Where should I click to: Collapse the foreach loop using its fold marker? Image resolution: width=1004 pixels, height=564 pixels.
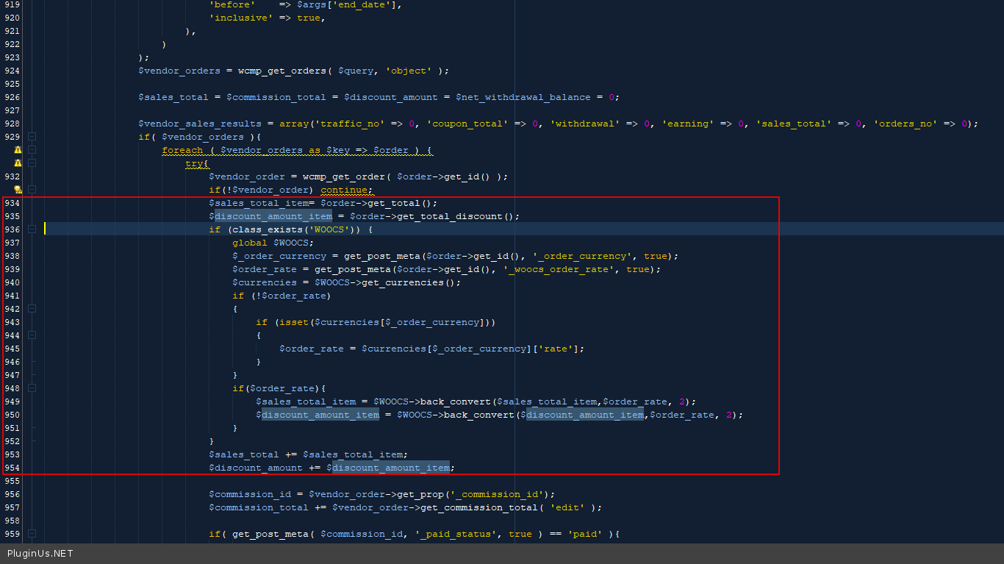(32, 150)
